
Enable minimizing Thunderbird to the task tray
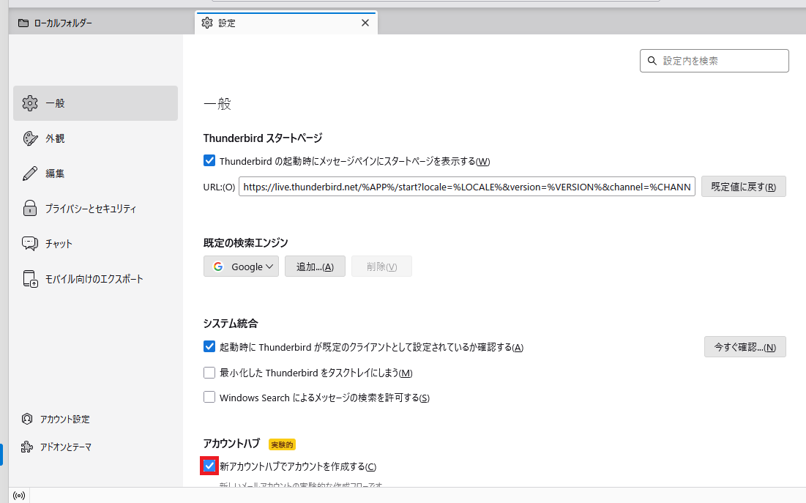tap(209, 373)
